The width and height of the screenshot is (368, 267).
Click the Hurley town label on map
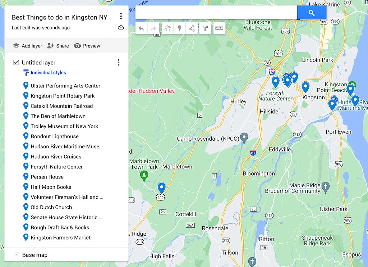239,101
